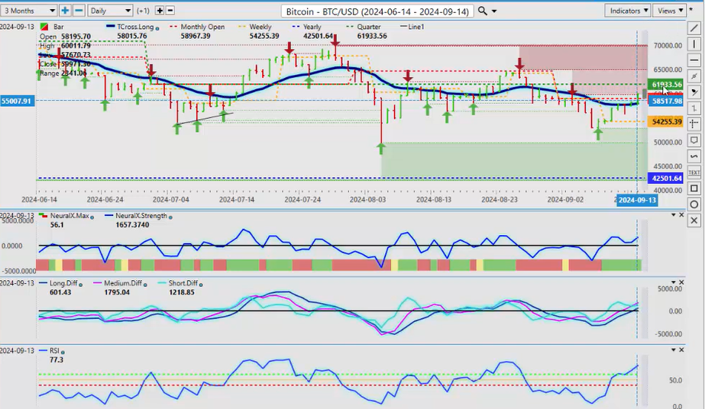705x409 pixels.
Task: Click the magnifier search icon
Action: [482, 11]
